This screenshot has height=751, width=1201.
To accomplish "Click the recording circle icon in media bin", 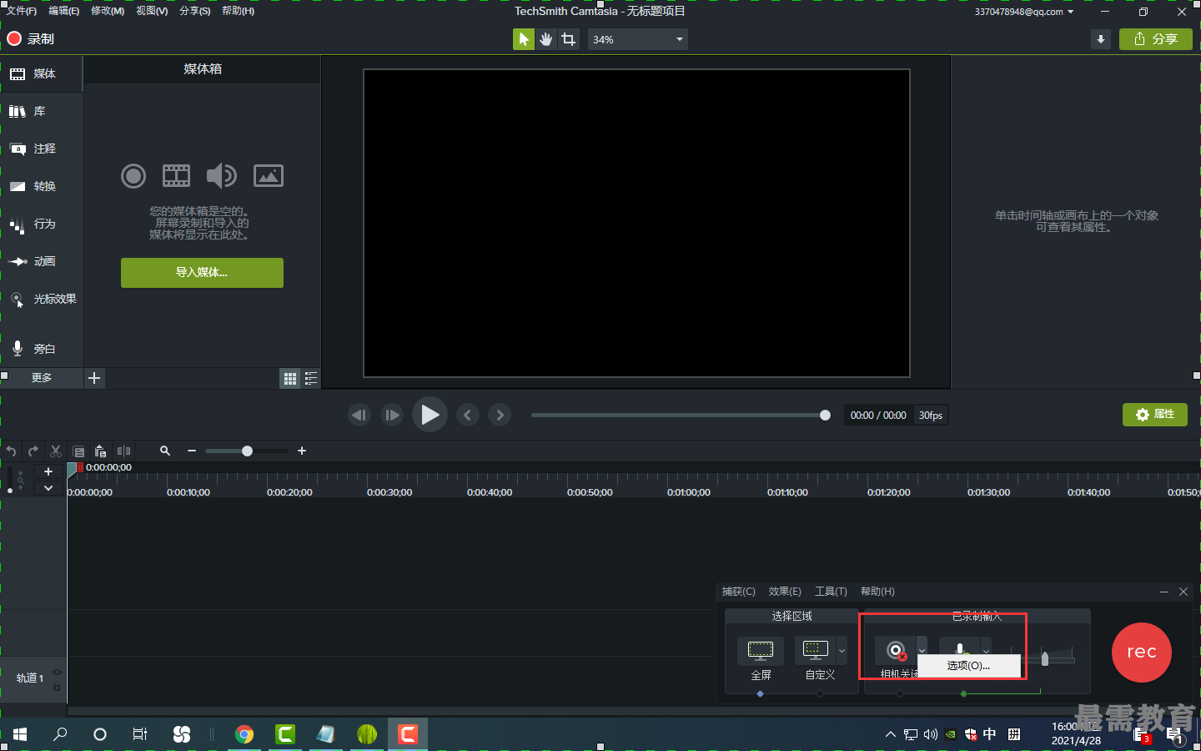I will coord(133,176).
